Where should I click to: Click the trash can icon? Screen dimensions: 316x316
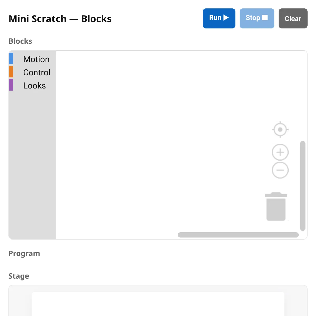point(276,206)
